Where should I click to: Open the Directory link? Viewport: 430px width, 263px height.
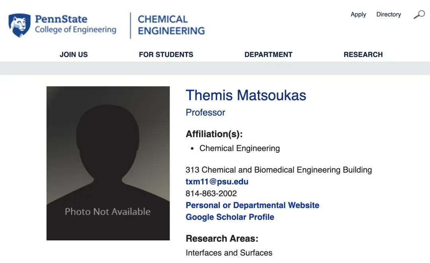click(x=388, y=14)
